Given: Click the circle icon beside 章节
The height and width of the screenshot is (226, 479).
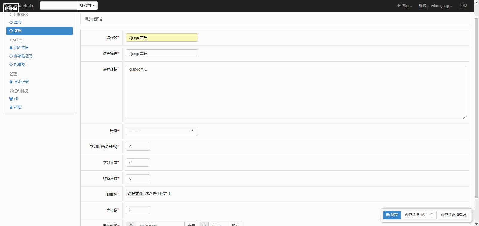Looking at the screenshot, I should (x=11, y=22).
